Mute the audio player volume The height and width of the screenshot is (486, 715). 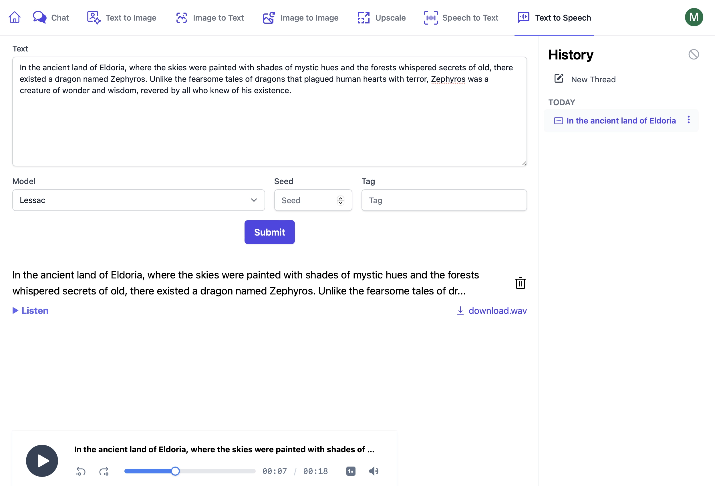(x=374, y=471)
